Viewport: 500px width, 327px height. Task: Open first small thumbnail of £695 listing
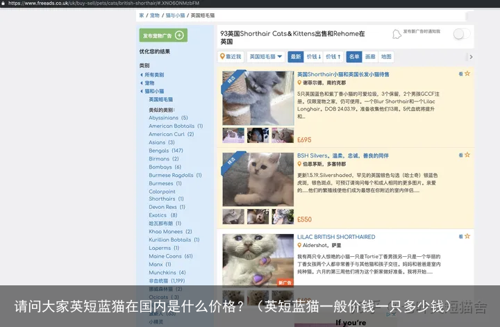coord(233,135)
